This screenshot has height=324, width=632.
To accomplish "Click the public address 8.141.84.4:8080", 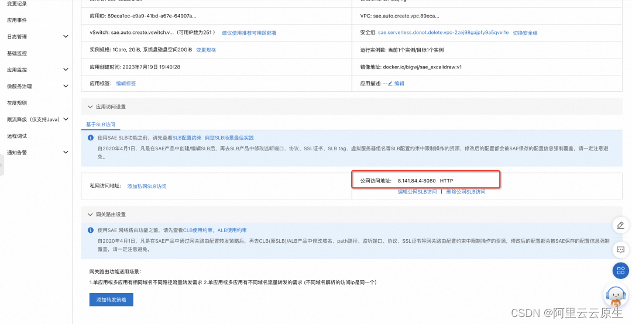I will (x=417, y=181).
